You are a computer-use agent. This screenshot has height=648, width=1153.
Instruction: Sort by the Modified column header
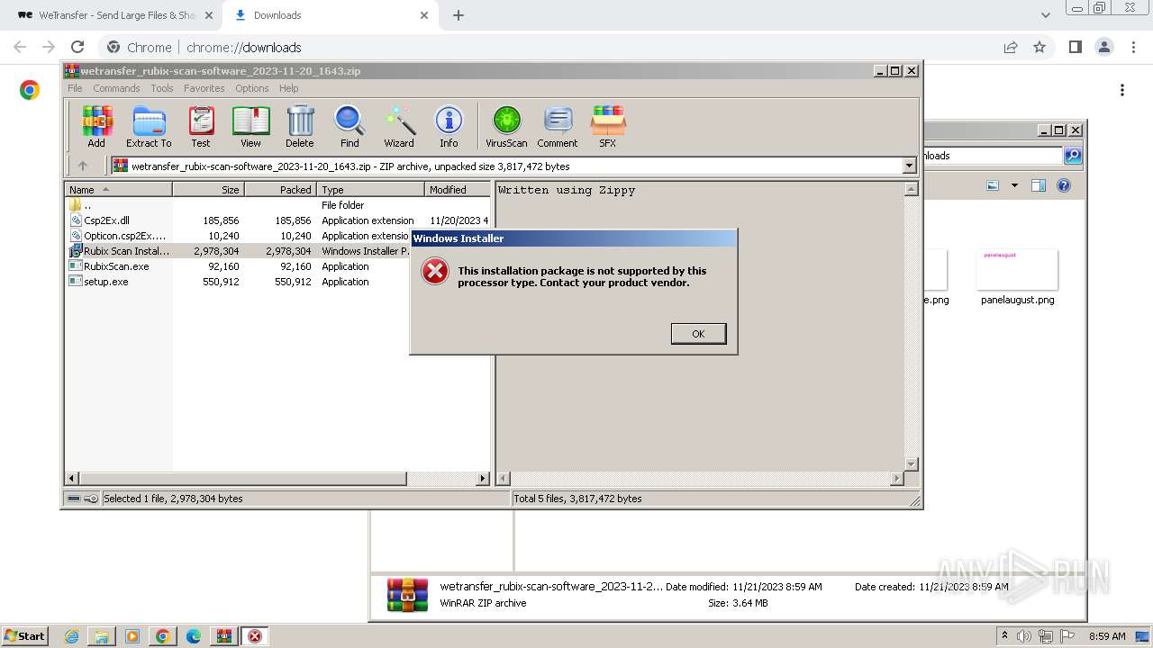[457, 190]
